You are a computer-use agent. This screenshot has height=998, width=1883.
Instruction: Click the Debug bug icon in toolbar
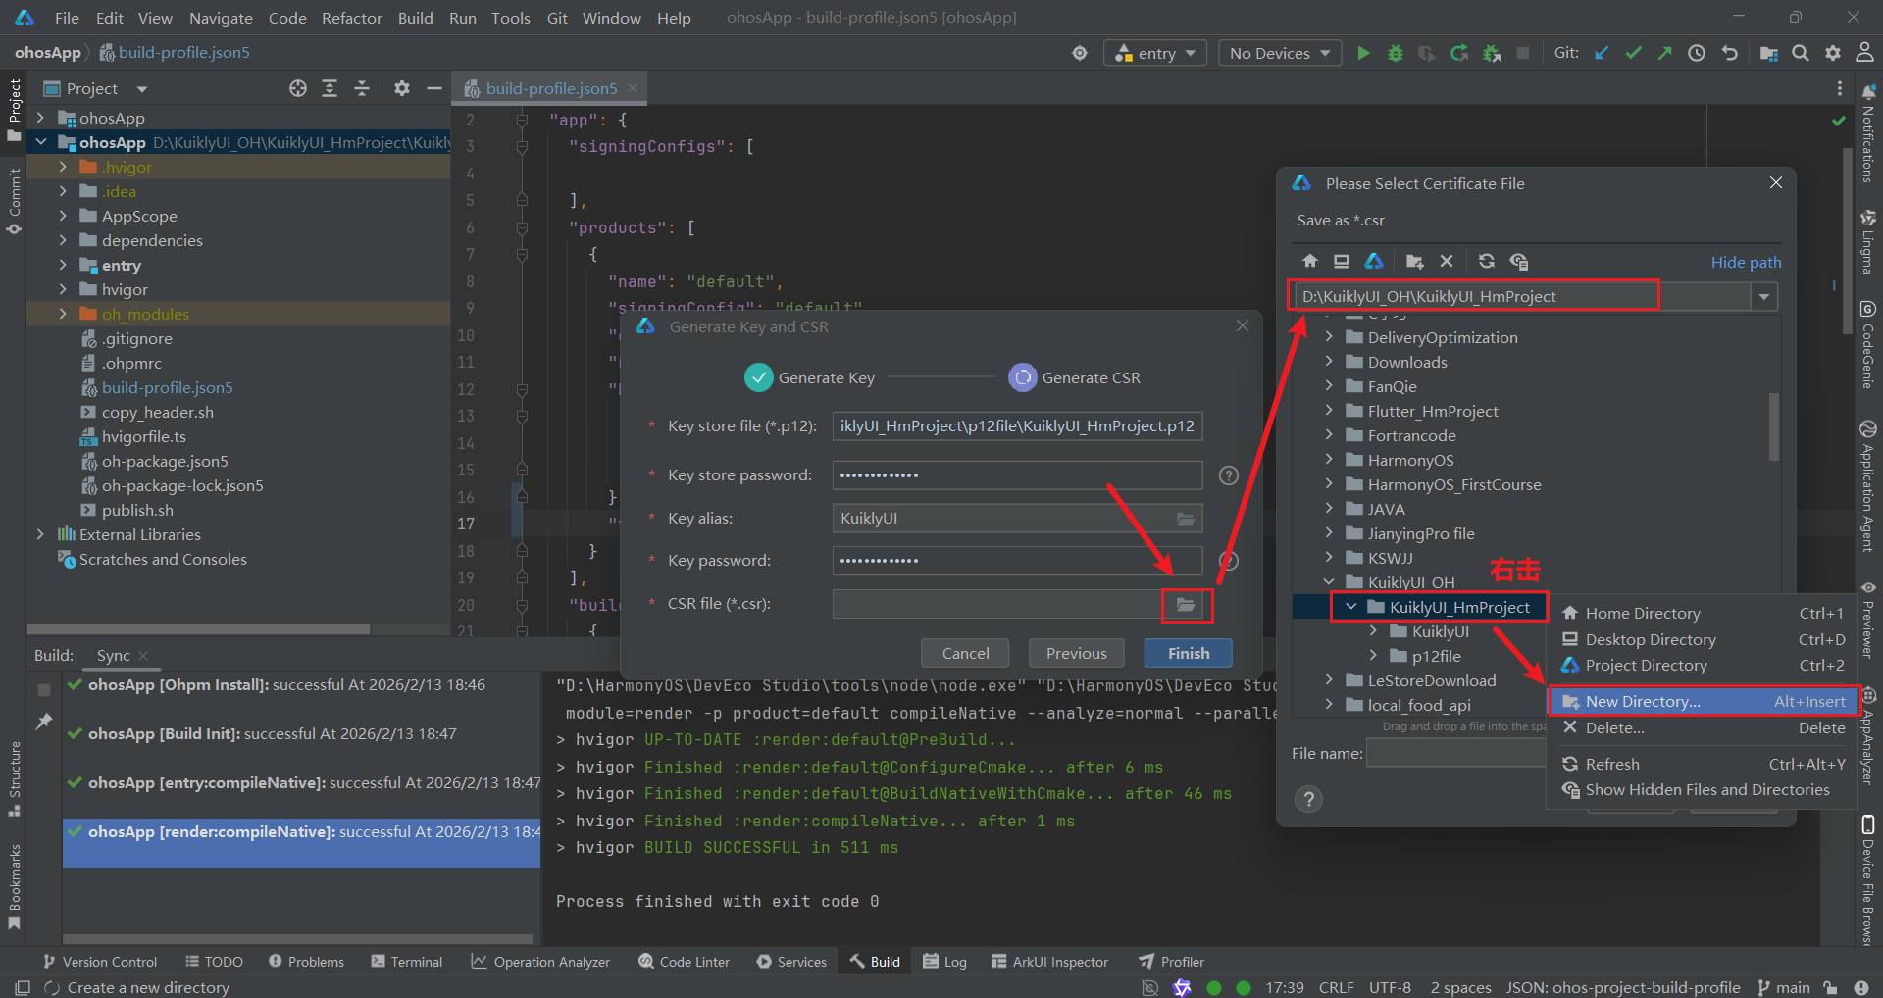click(x=1396, y=53)
